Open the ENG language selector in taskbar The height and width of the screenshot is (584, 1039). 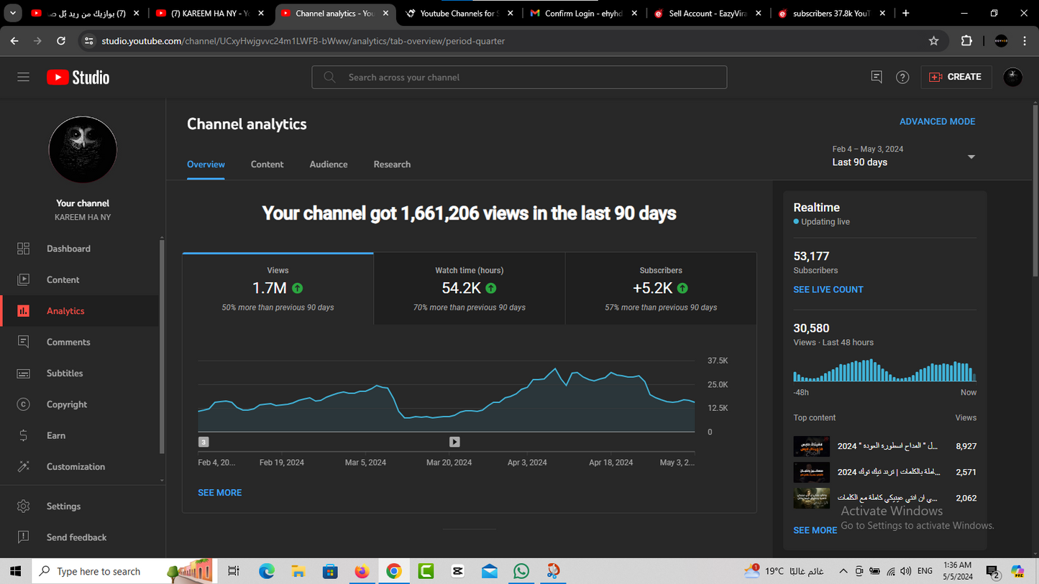point(924,571)
